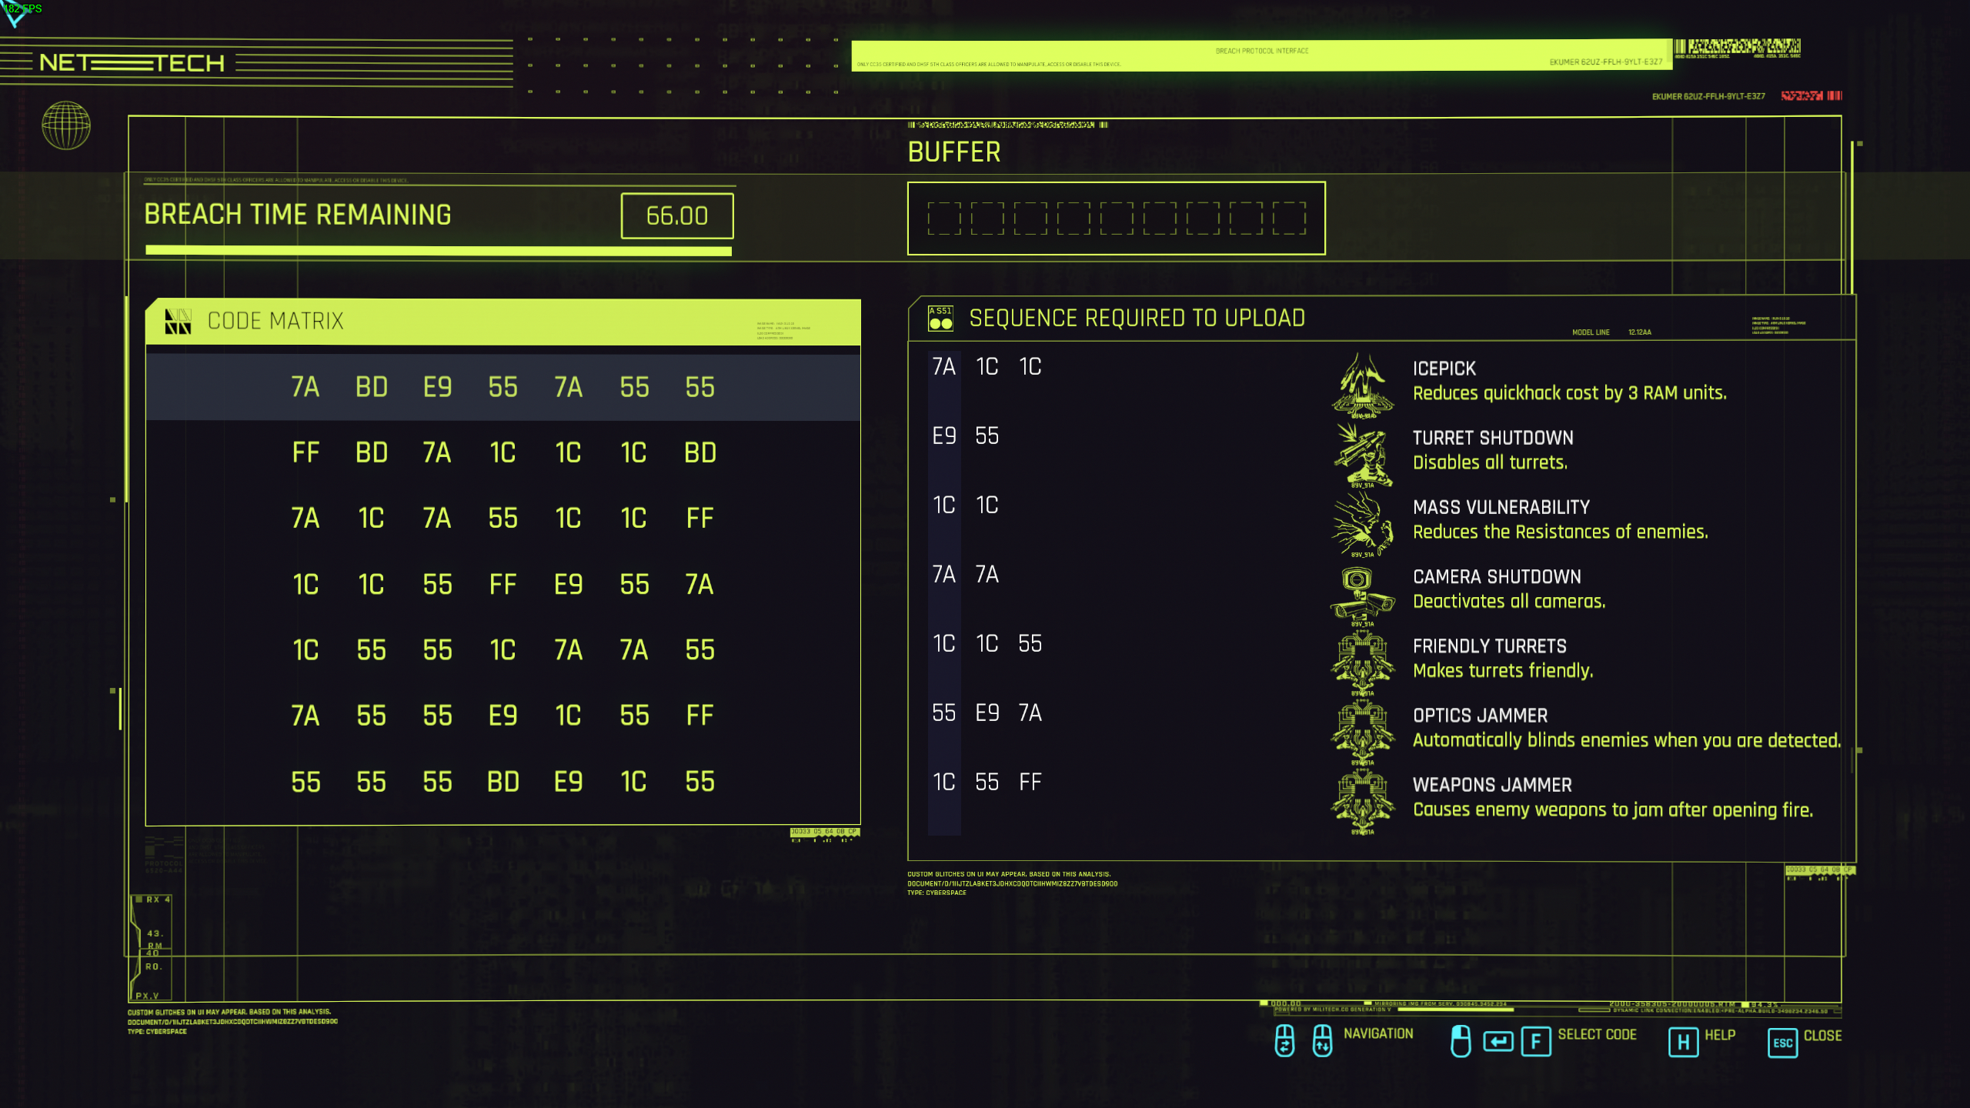Viewport: 1970px width, 1108px height.
Task: Click the Friendly Turrets daemon icon
Action: tap(1362, 662)
